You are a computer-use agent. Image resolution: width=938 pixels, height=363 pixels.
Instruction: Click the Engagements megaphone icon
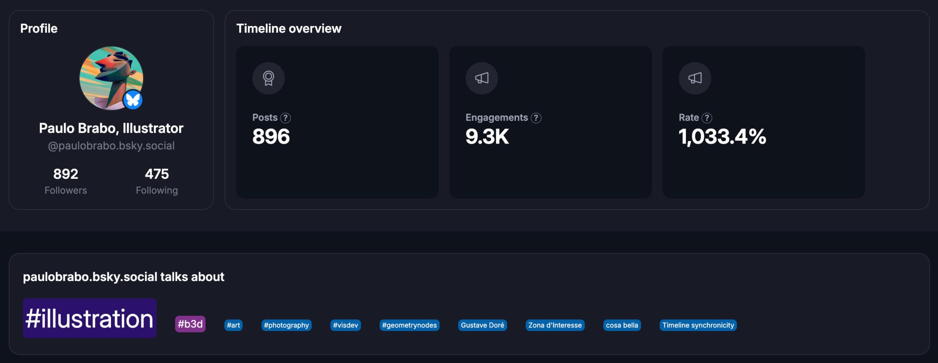[481, 78]
